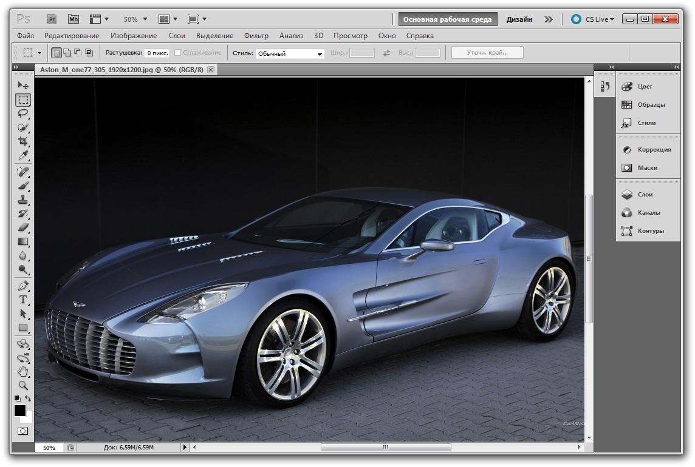Open the Каналы (Channels) panel icon
695x467 pixels.
pos(627,213)
